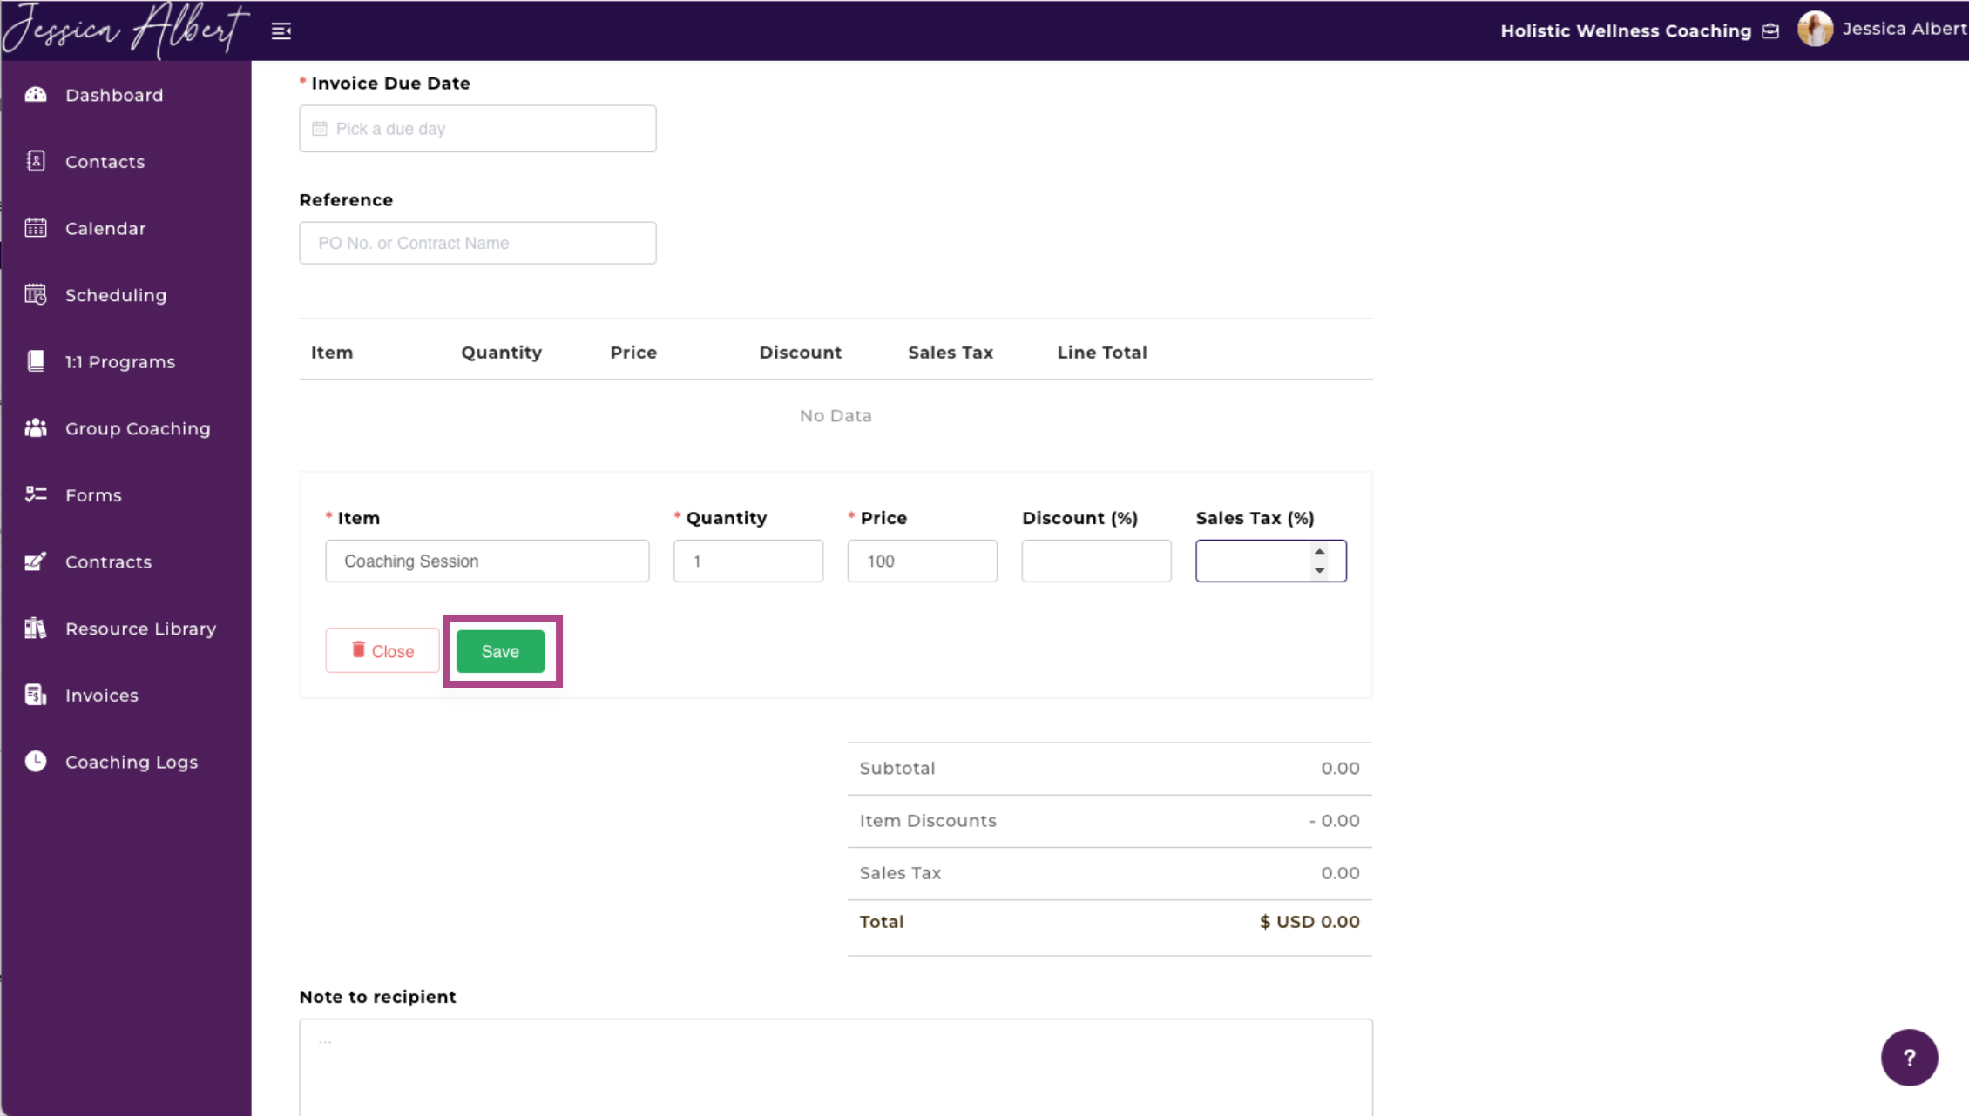Save the invoice line item
Screen dimensions: 1969x1116
pos(500,651)
